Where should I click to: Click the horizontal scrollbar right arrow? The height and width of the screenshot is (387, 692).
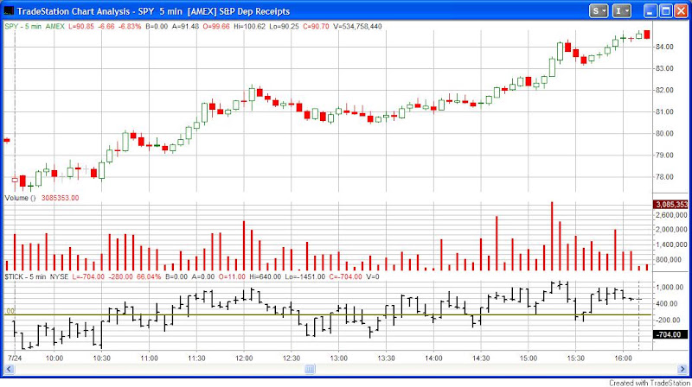click(682, 369)
